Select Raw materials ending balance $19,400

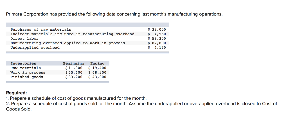click(x=97, y=68)
